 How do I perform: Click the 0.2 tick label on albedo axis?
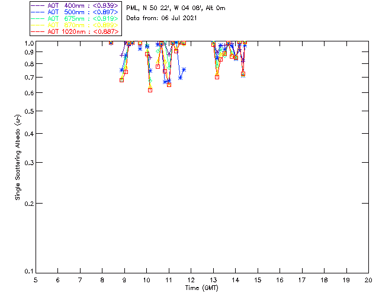pos(27,203)
